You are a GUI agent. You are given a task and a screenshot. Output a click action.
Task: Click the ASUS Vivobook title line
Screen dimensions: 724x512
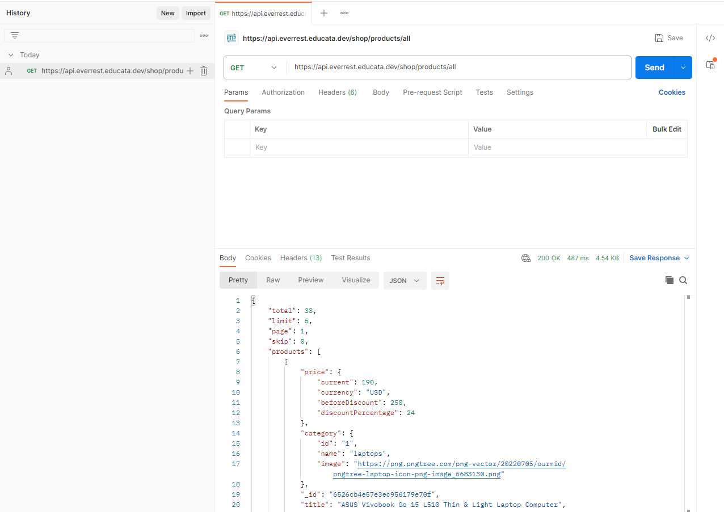click(x=433, y=505)
